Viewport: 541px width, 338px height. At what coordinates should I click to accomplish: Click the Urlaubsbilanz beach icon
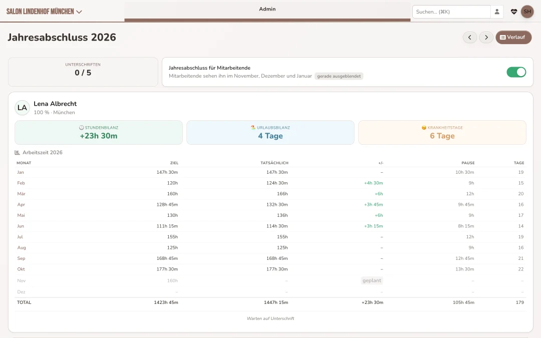253,128
